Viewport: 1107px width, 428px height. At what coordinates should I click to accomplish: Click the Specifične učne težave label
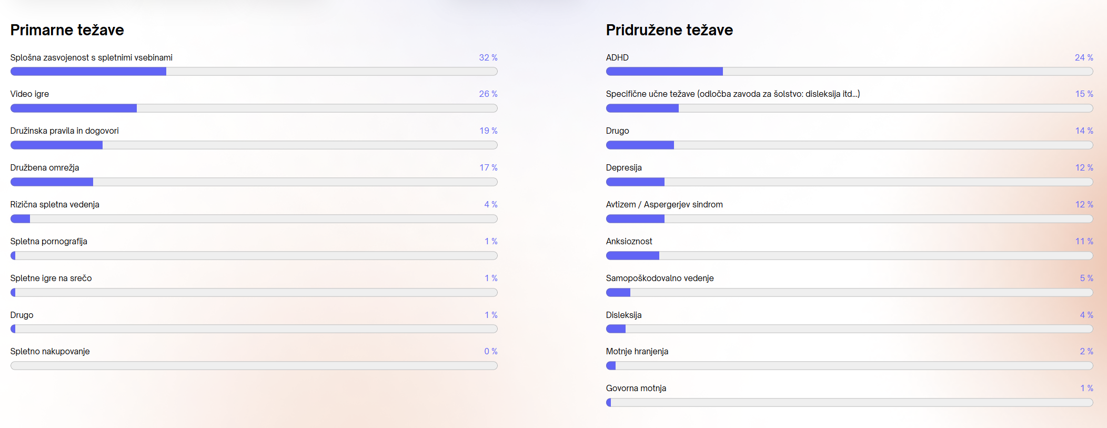pyautogui.click(x=732, y=94)
